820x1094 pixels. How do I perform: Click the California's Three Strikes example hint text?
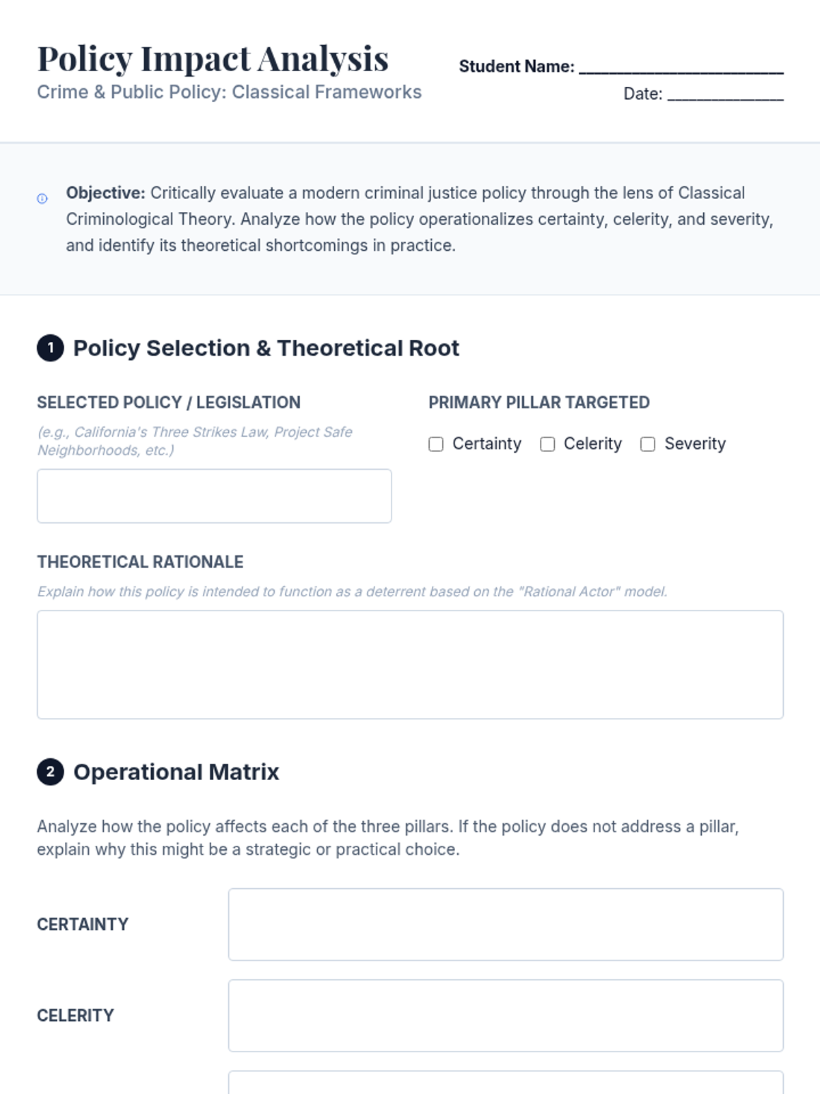[195, 441]
